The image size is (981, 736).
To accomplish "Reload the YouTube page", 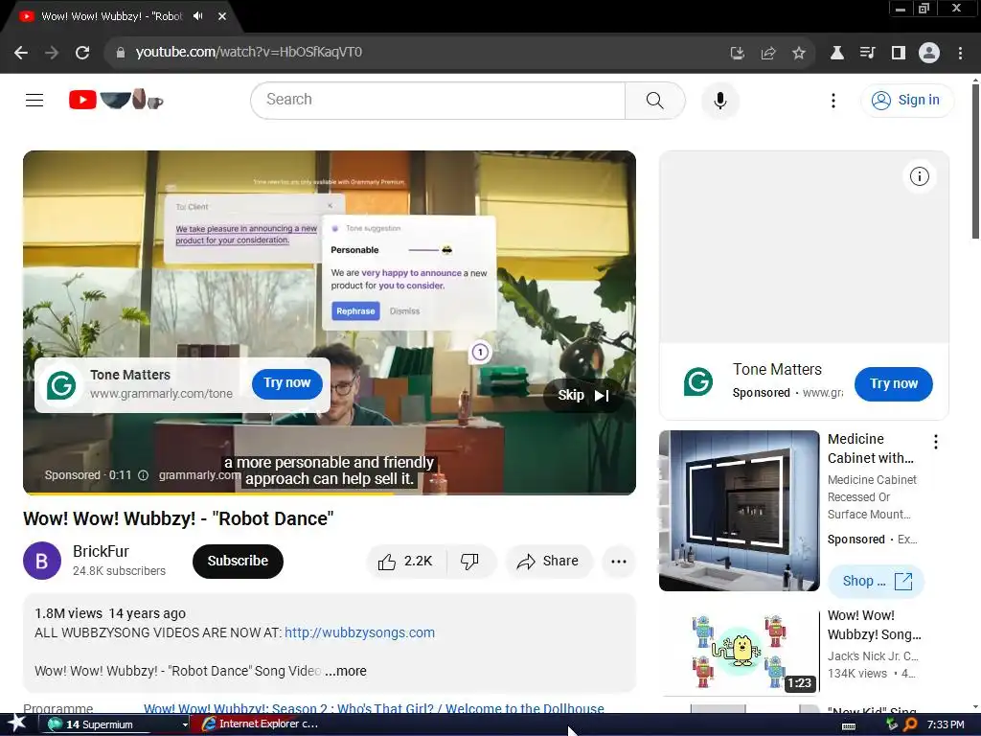I will [82, 53].
